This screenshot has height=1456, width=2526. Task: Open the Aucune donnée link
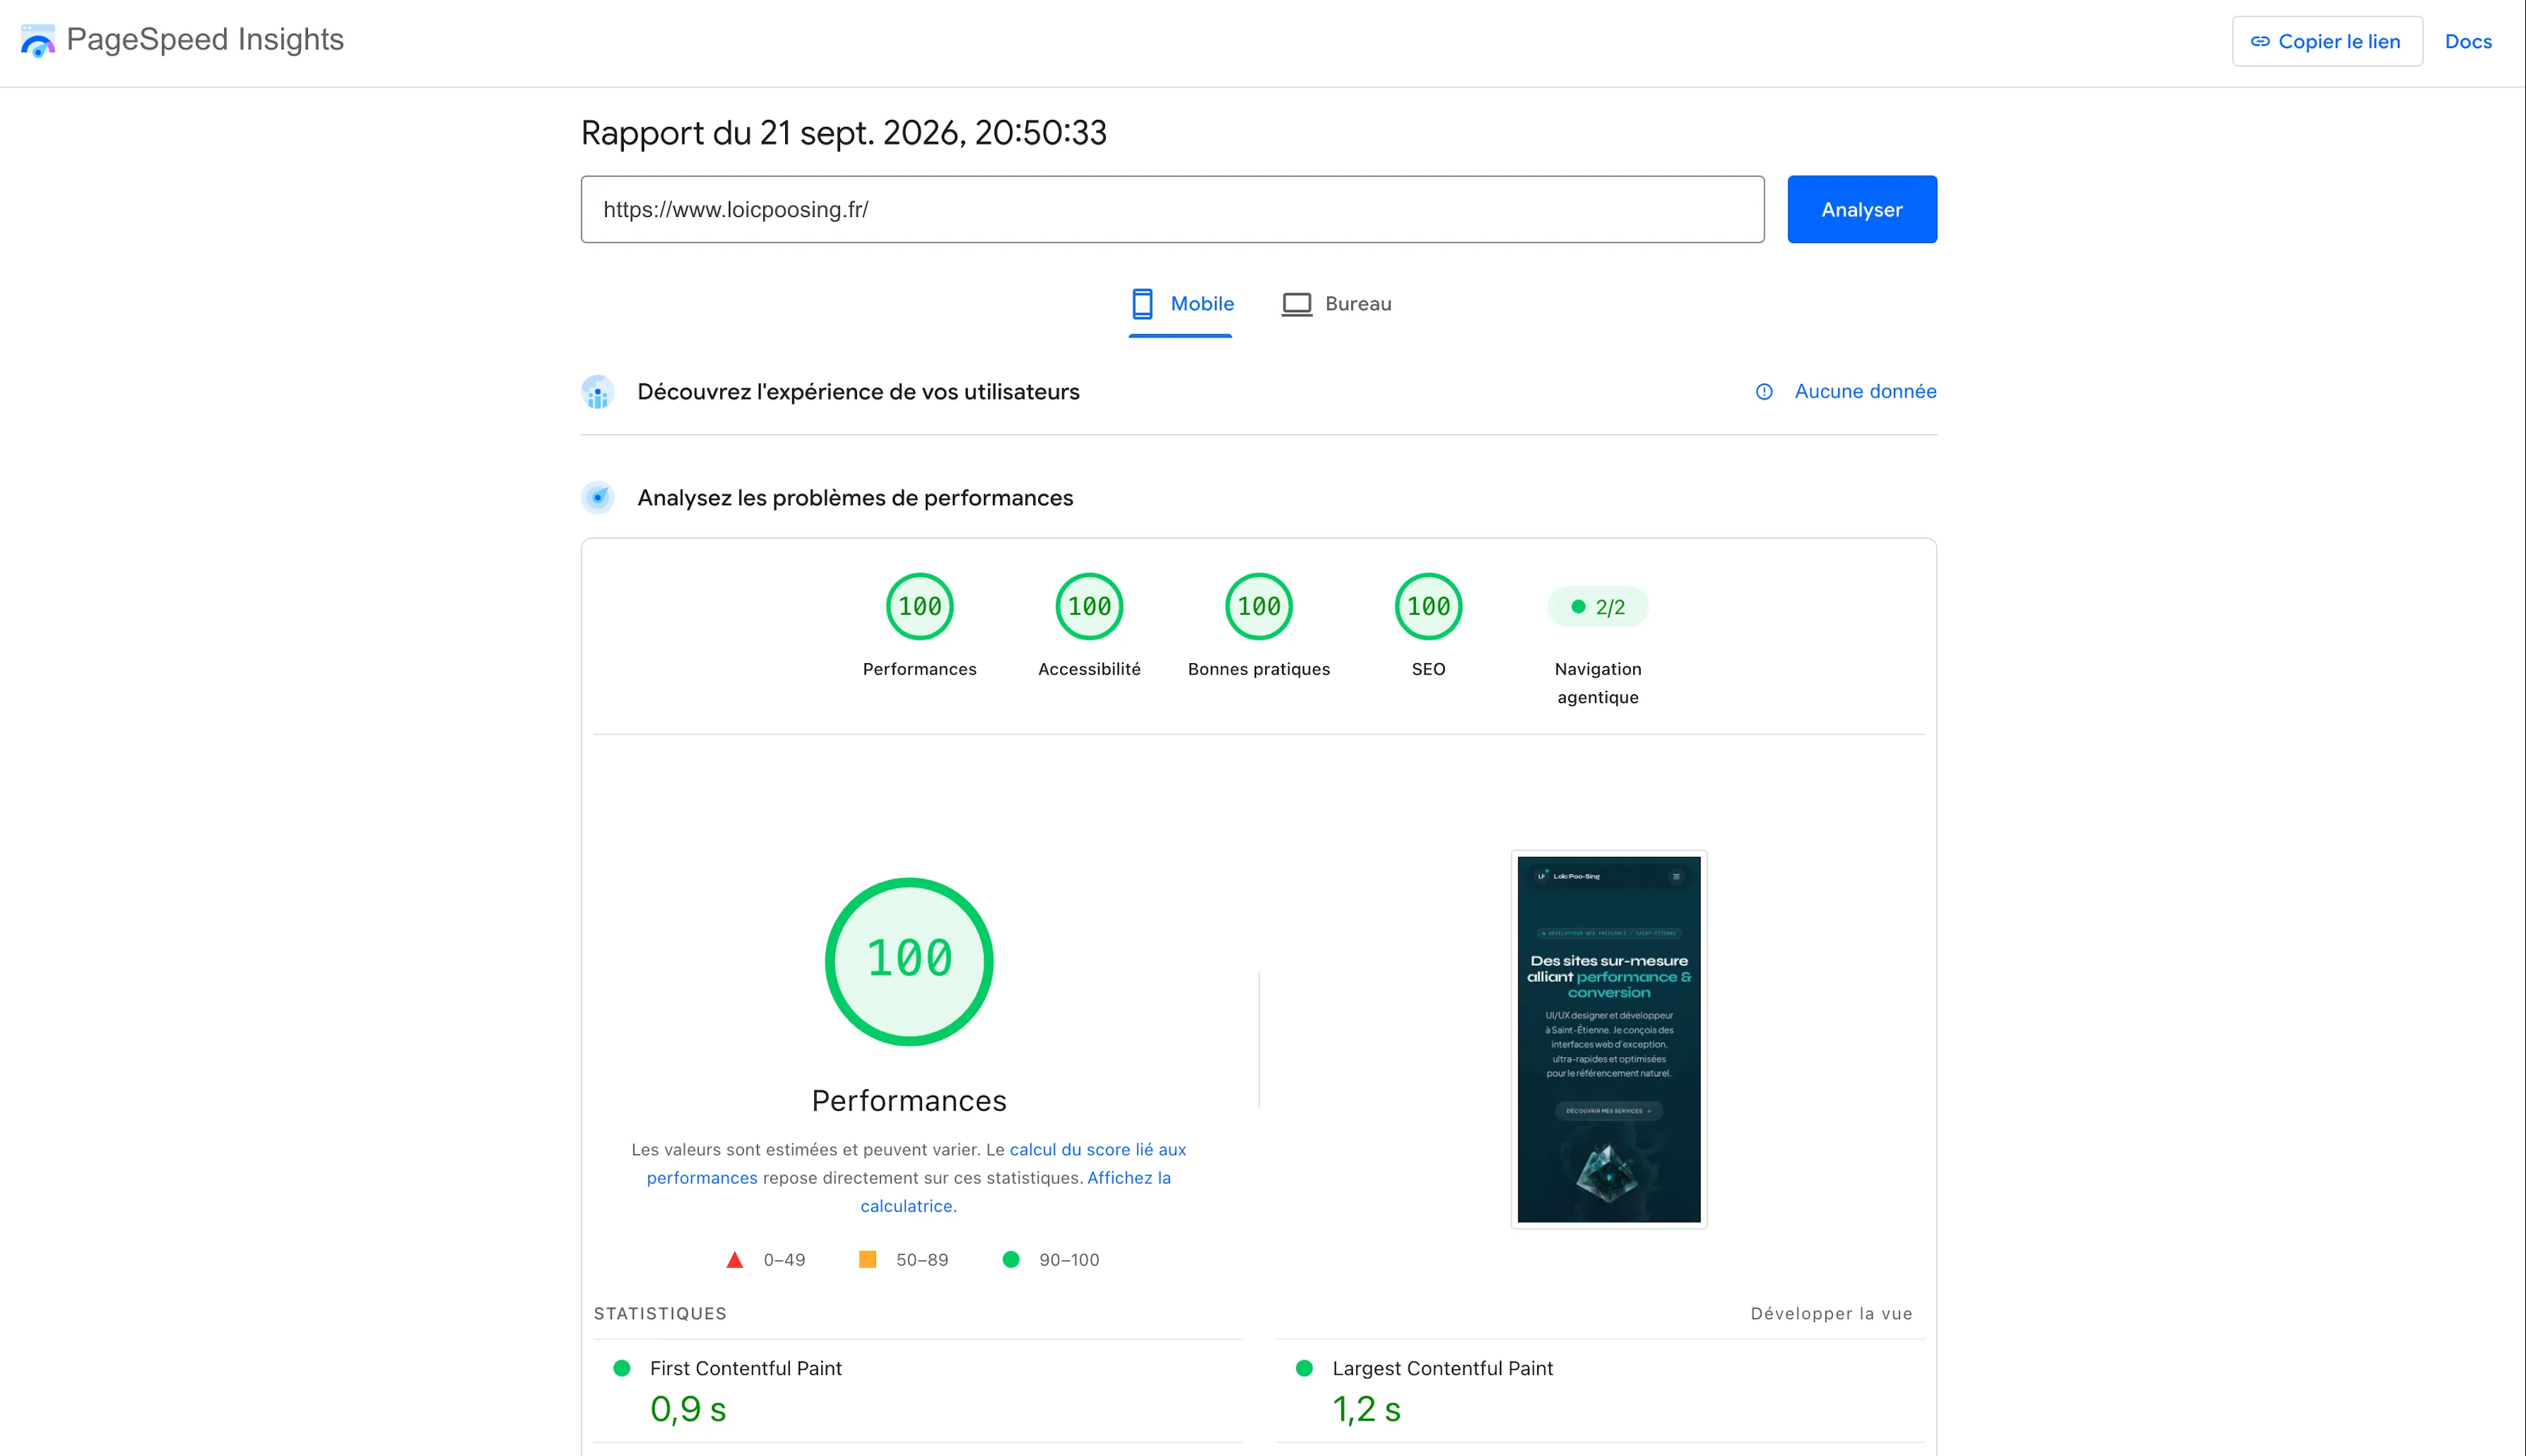[1865, 392]
